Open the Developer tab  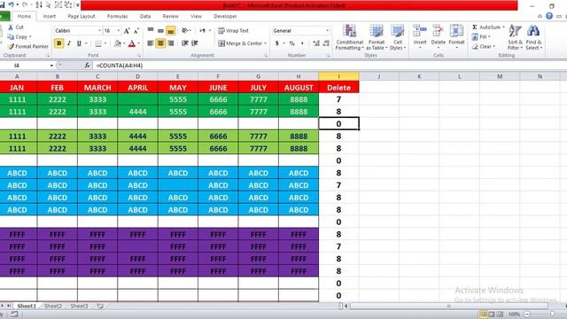[225, 16]
